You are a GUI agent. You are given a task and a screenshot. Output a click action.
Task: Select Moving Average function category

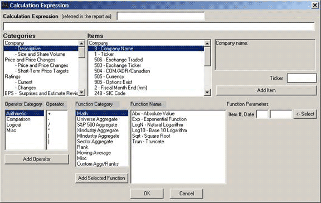[102, 153]
